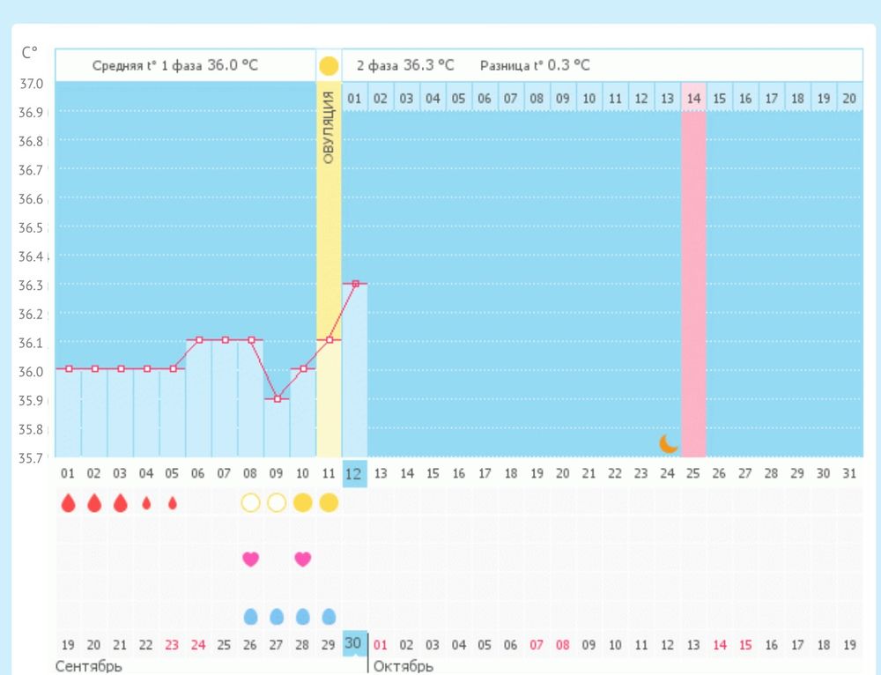Click the pink highlighted phase day 14 header
Screen dimensions: 881x675
click(693, 99)
